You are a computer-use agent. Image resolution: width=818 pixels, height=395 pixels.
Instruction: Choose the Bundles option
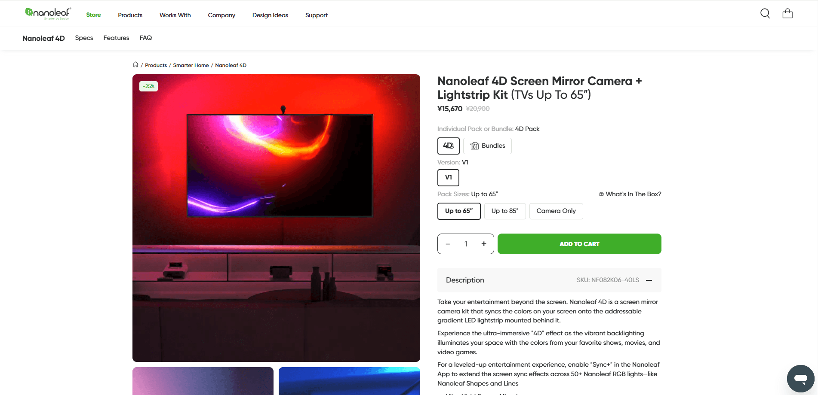click(x=487, y=146)
